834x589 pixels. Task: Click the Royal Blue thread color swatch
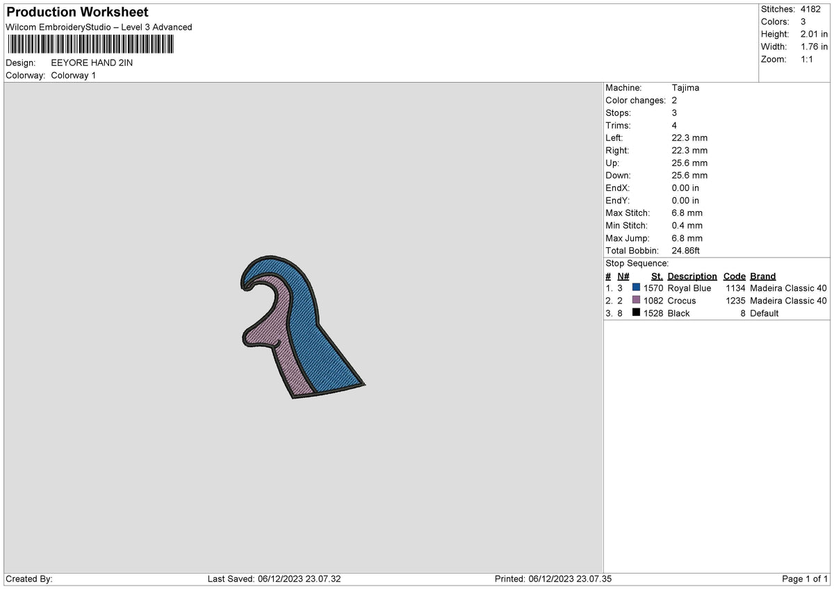pos(636,288)
